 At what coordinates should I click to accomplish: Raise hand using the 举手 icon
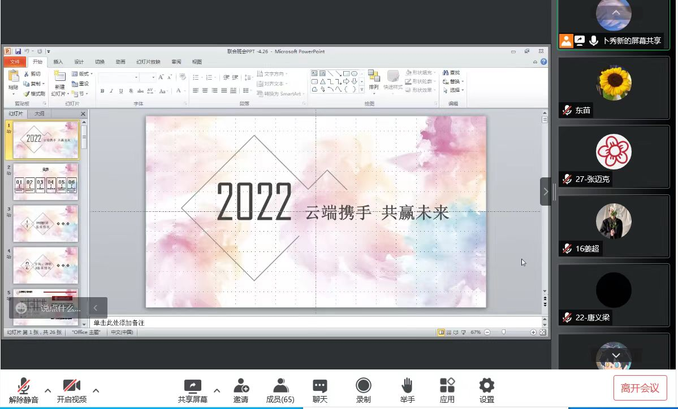tap(407, 386)
